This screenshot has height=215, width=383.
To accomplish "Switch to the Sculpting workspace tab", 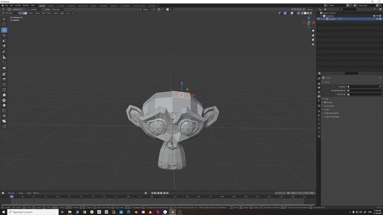I will click(60, 5).
